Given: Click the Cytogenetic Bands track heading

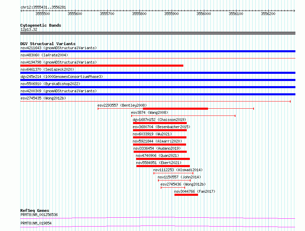Looking at the screenshot, I should click(41, 25).
